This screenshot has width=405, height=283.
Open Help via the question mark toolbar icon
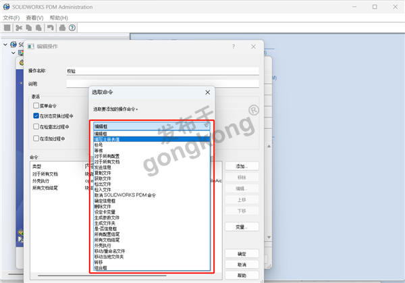tap(72, 28)
